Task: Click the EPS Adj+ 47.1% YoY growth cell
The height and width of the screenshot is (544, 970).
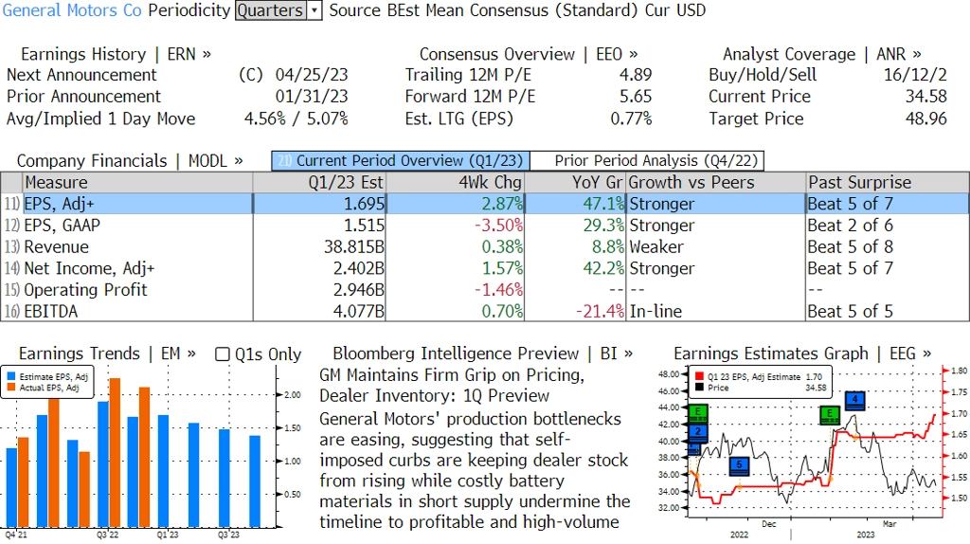Action: click(576, 204)
